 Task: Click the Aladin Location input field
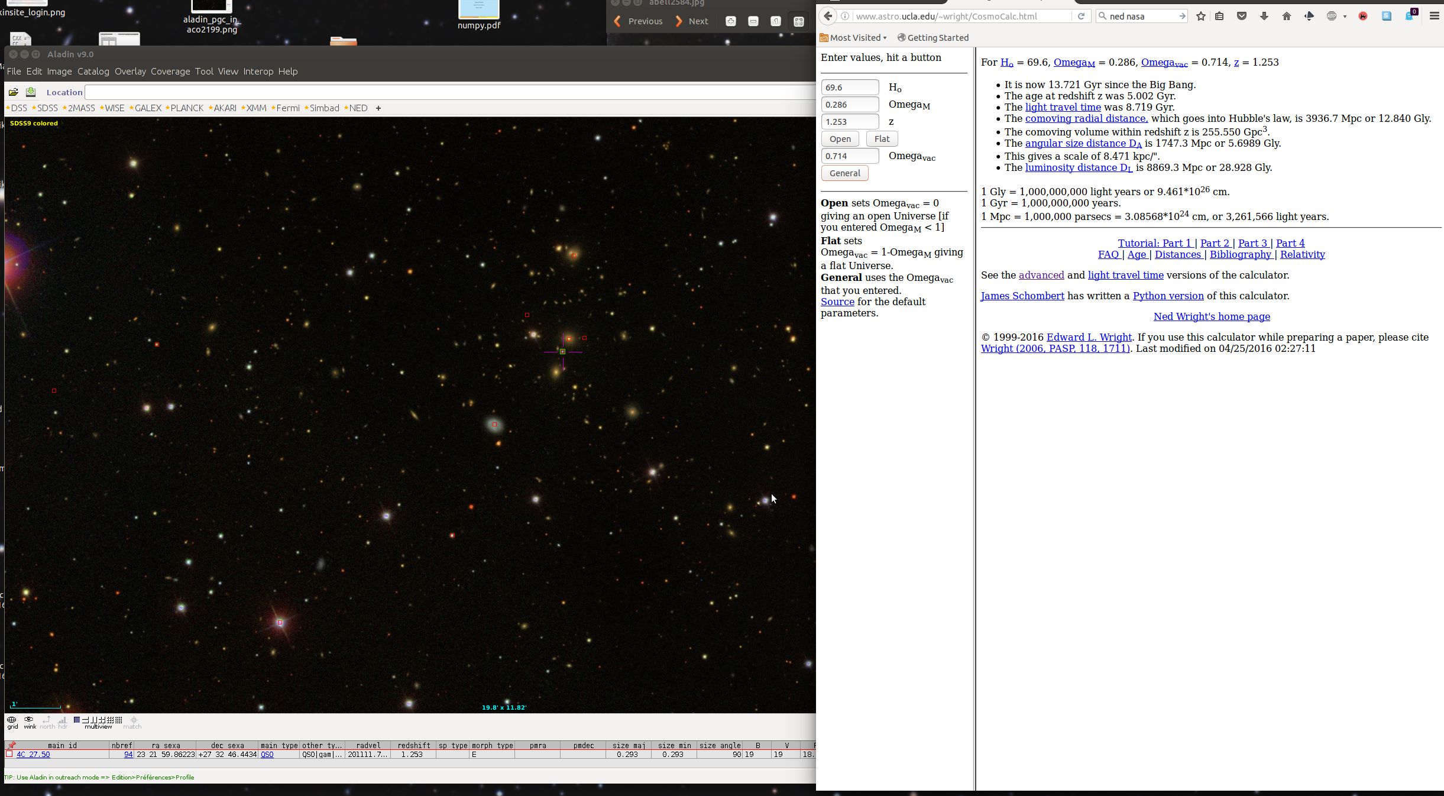coord(450,92)
